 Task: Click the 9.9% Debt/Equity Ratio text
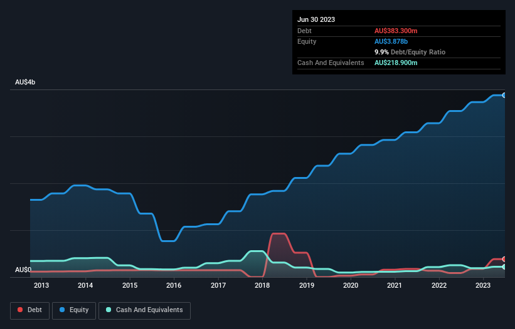coord(410,52)
